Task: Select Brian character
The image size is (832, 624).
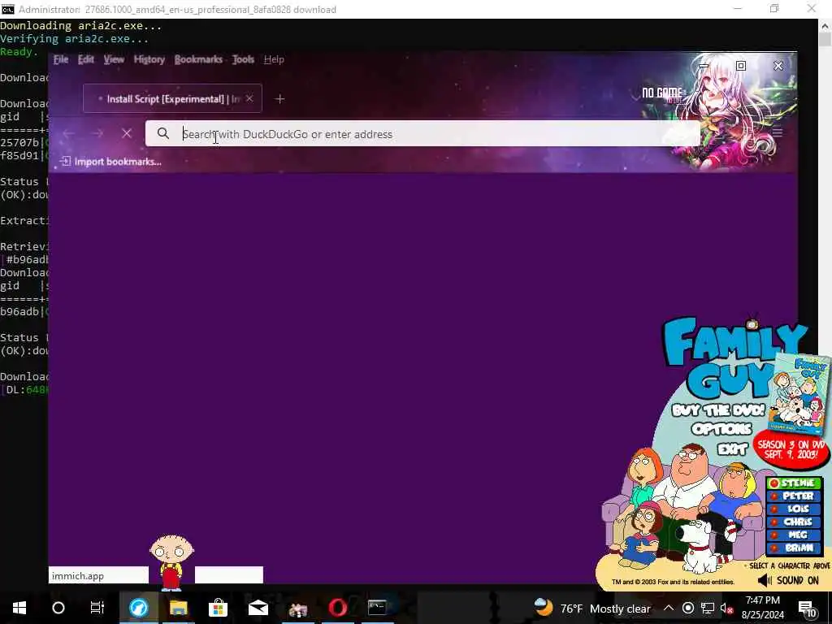Action: [x=793, y=548]
